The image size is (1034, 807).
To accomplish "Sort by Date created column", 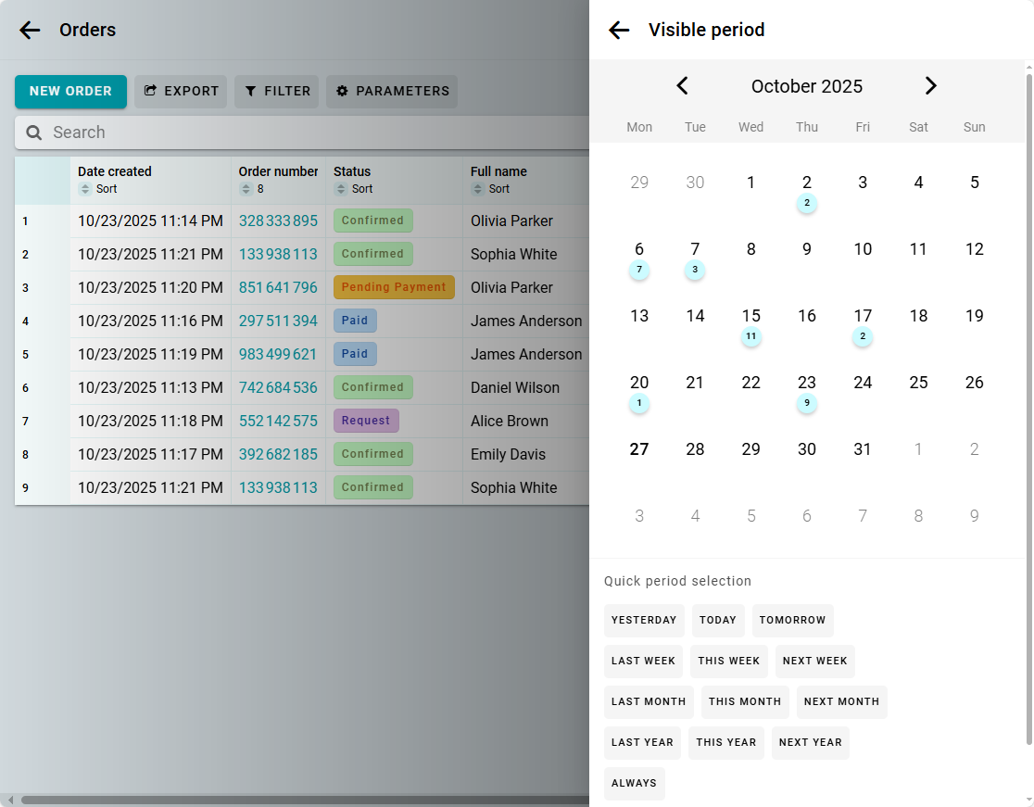I will (97, 189).
